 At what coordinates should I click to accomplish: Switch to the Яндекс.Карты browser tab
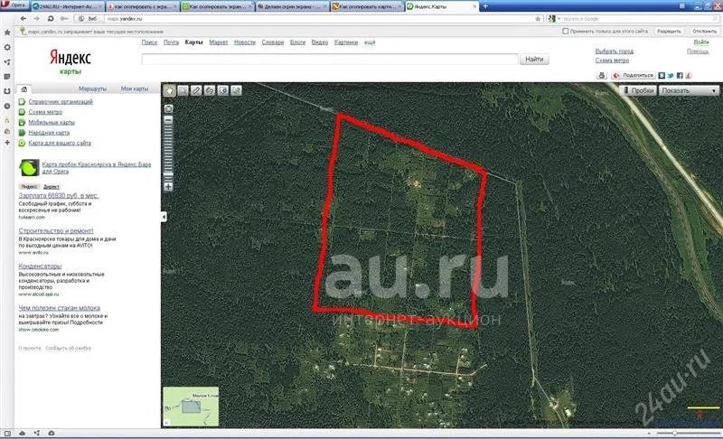(x=442, y=6)
